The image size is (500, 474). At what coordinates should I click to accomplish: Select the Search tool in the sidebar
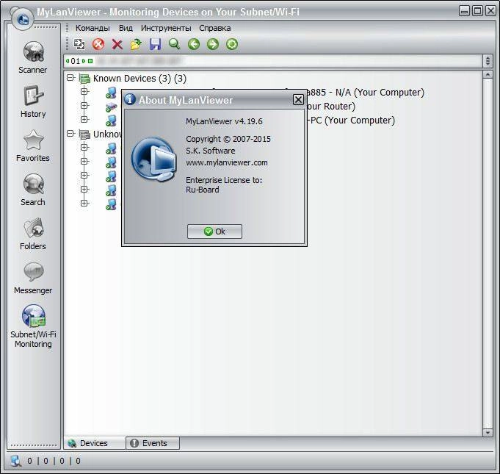[x=33, y=190]
